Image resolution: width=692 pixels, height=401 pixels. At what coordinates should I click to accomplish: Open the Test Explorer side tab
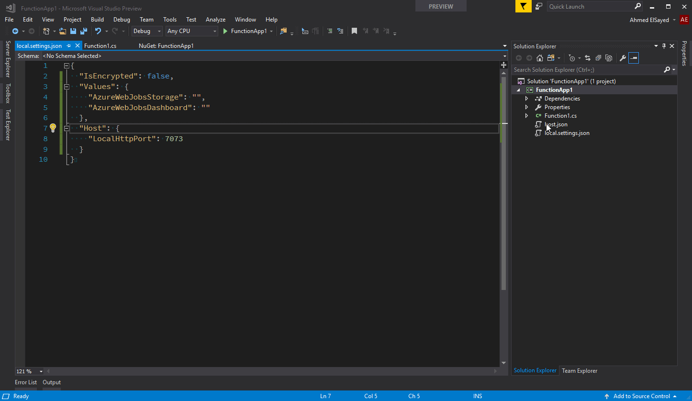pyautogui.click(x=8, y=125)
